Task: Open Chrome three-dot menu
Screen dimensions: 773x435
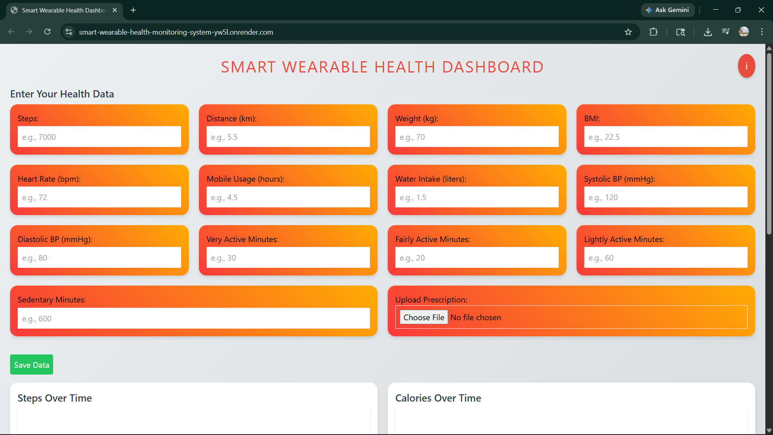Action: [762, 32]
